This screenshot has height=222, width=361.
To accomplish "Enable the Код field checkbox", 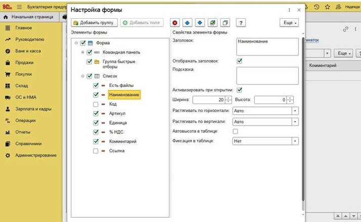I will [96, 104].
